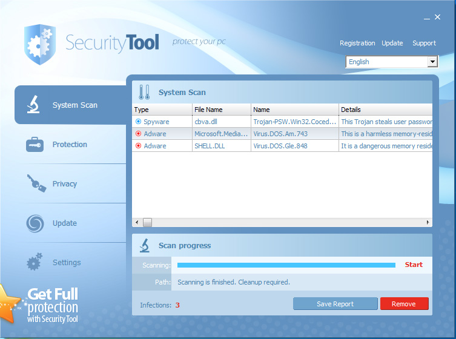456x339 pixels.
Task: Click the Infections count 3
Action: [177, 305]
